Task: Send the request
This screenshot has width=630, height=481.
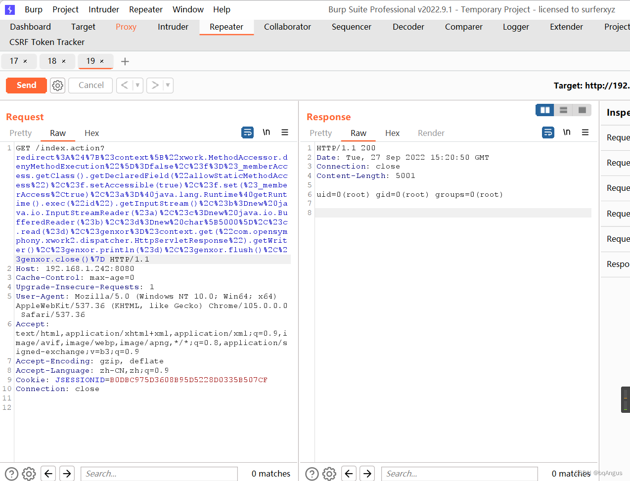Action: pos(26,85)
